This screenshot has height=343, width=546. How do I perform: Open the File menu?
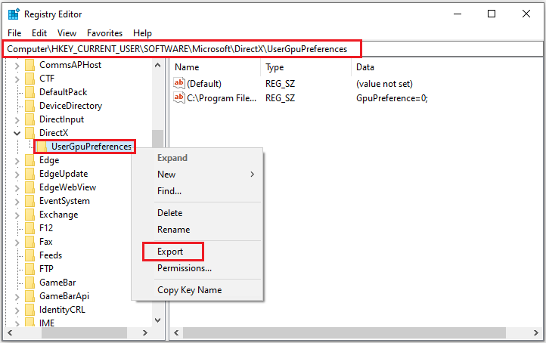click(14, 33)
